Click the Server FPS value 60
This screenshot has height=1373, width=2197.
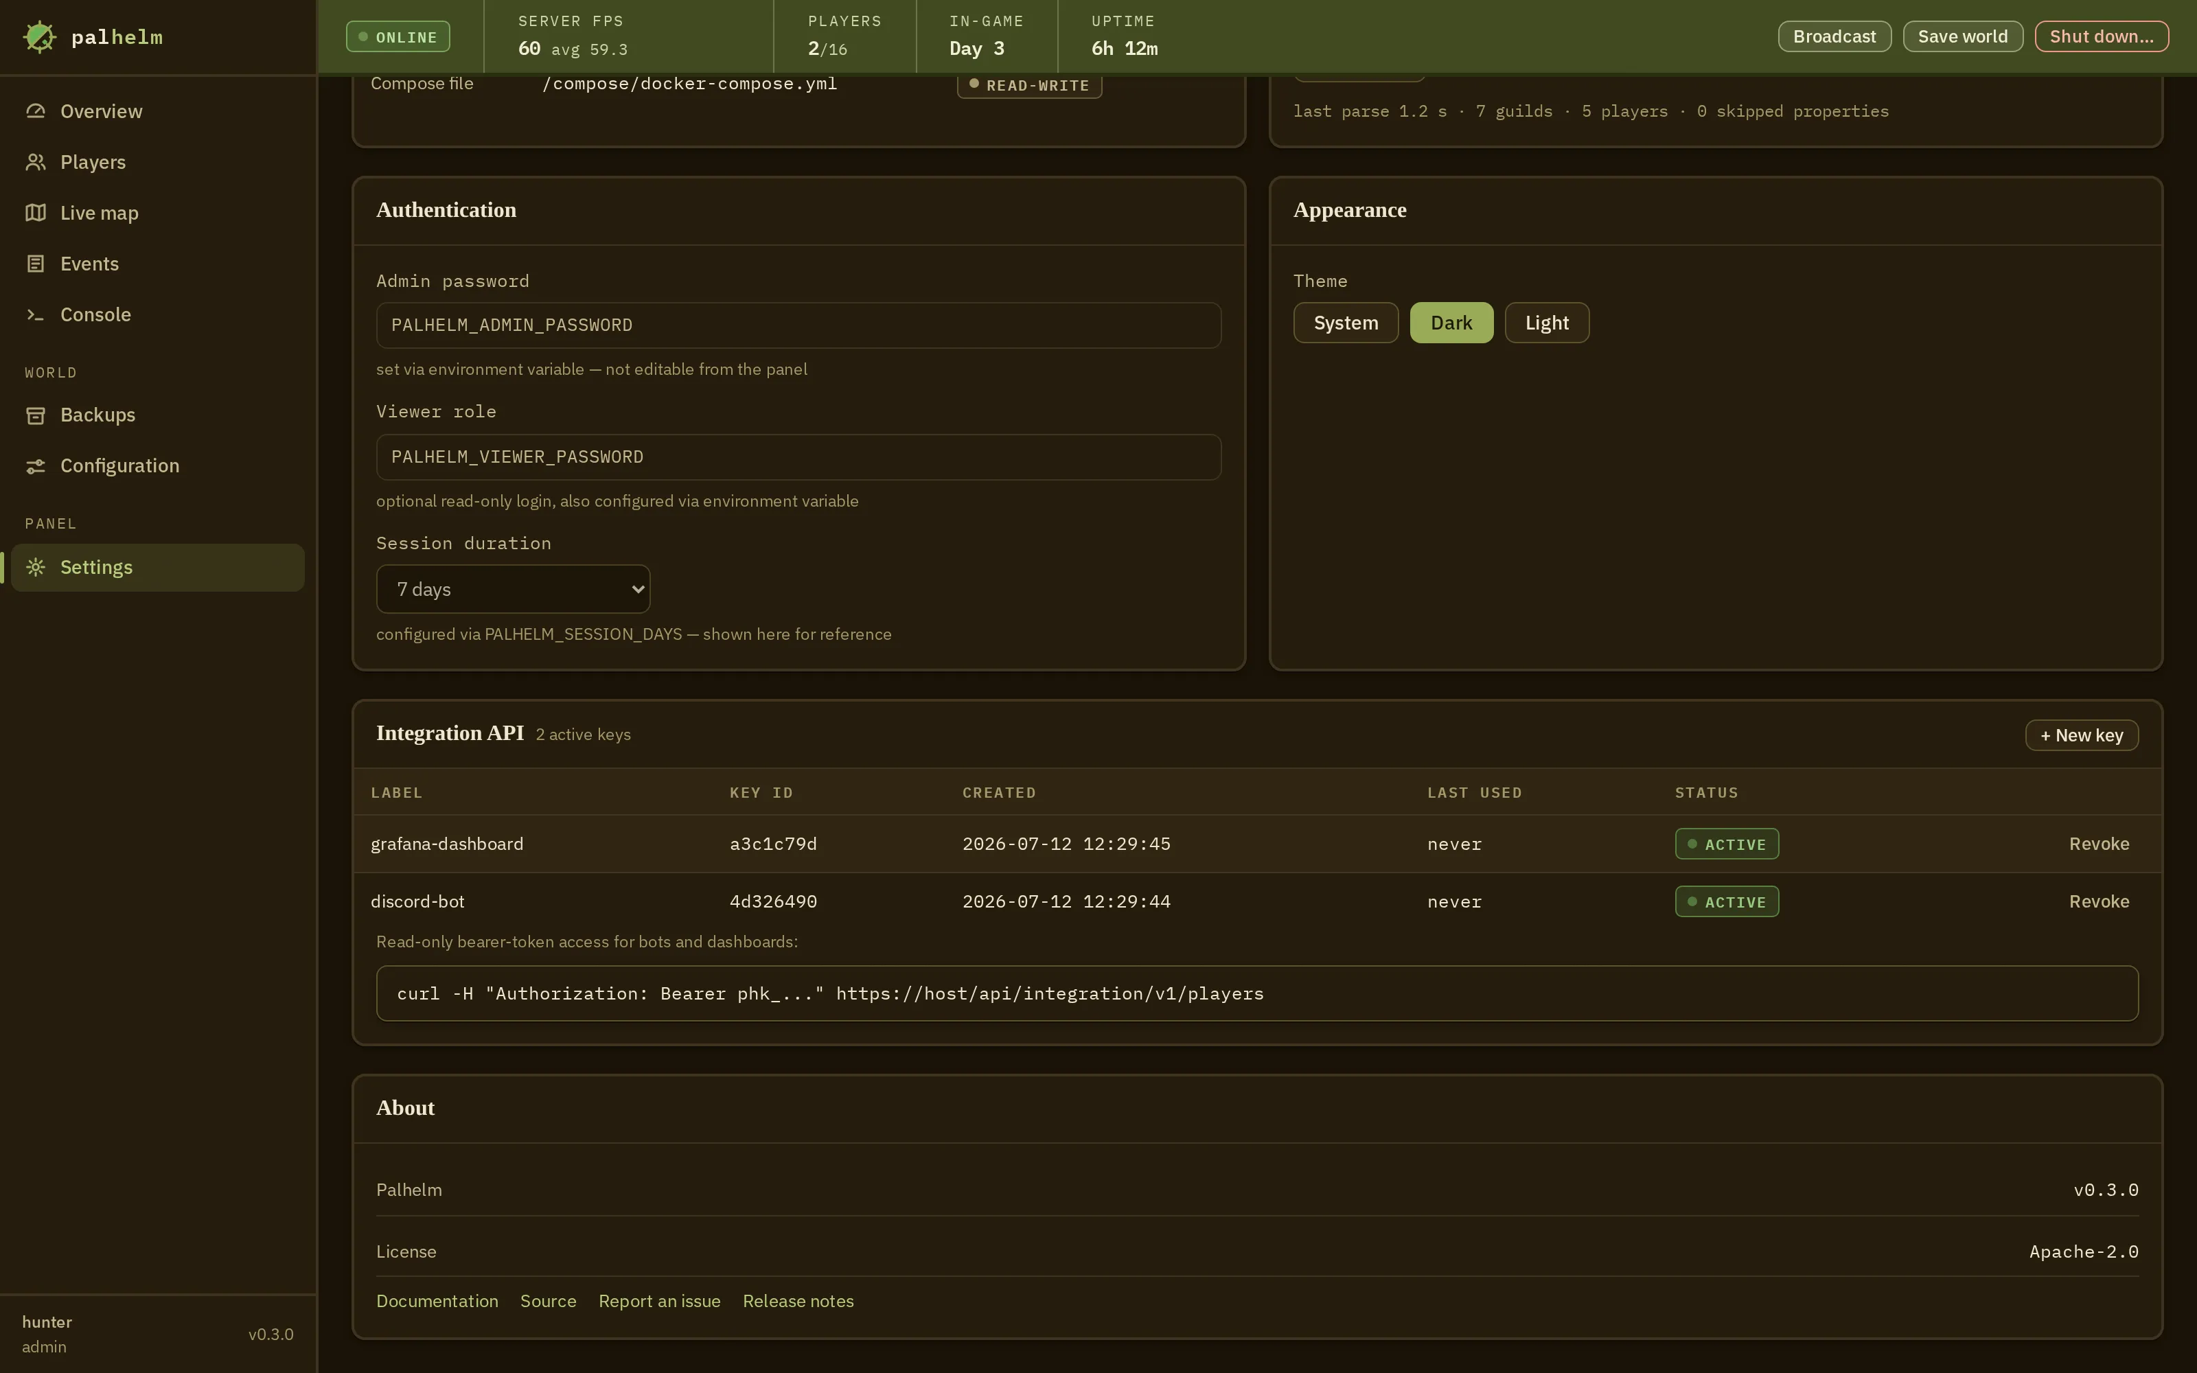click(529, 48)
